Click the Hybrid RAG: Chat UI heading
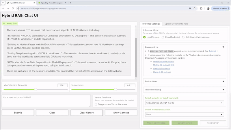Screen dimensions: 231x130 tap(20, 16)
